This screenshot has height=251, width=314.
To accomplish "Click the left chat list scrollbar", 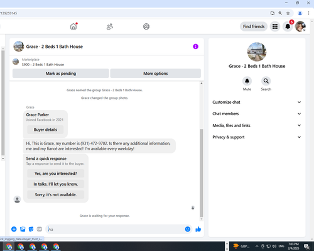I will [3, 103].
